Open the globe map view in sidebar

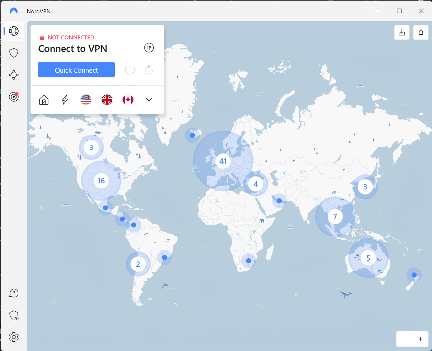click(x=14, y=31)
